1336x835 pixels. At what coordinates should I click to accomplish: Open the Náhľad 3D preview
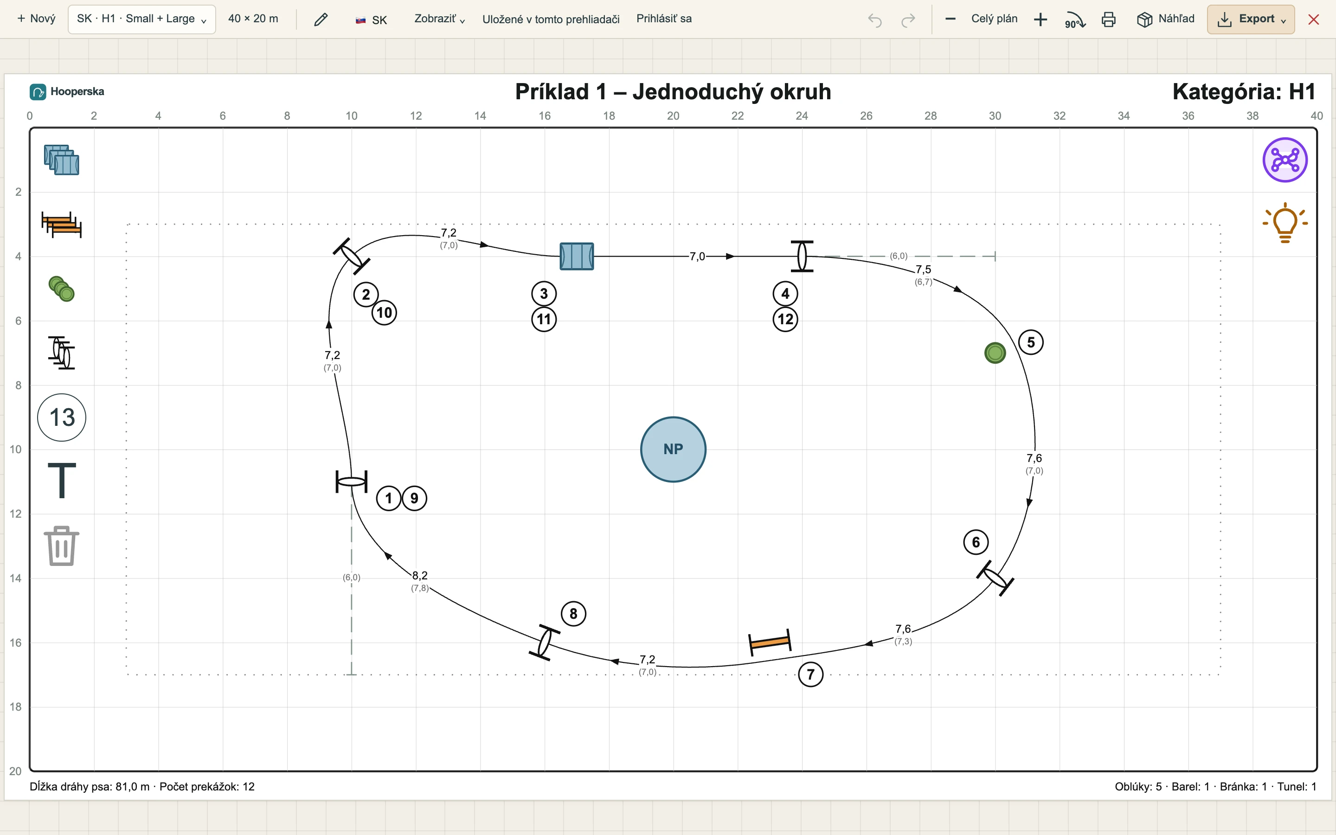[1166, 19]
